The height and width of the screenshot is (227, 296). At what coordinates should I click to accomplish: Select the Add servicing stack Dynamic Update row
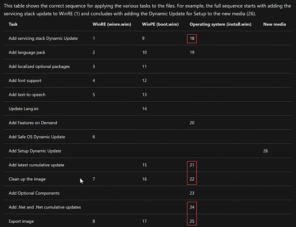(x=148, y=38)
